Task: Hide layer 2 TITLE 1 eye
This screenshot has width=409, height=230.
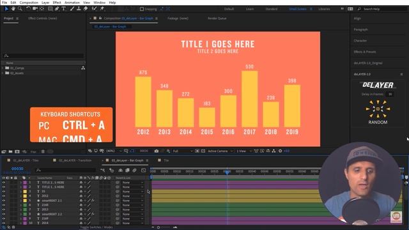Action: [4, 187]
